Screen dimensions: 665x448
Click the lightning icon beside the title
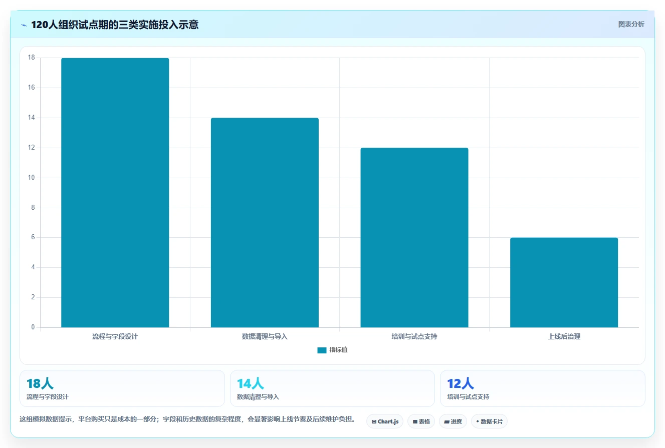[24, 25]
